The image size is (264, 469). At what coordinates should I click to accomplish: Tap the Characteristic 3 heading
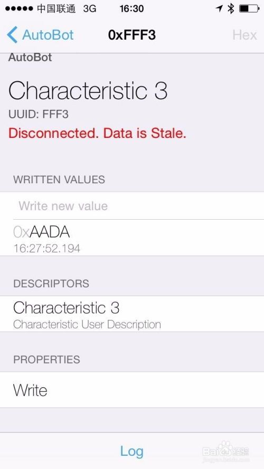88,91
